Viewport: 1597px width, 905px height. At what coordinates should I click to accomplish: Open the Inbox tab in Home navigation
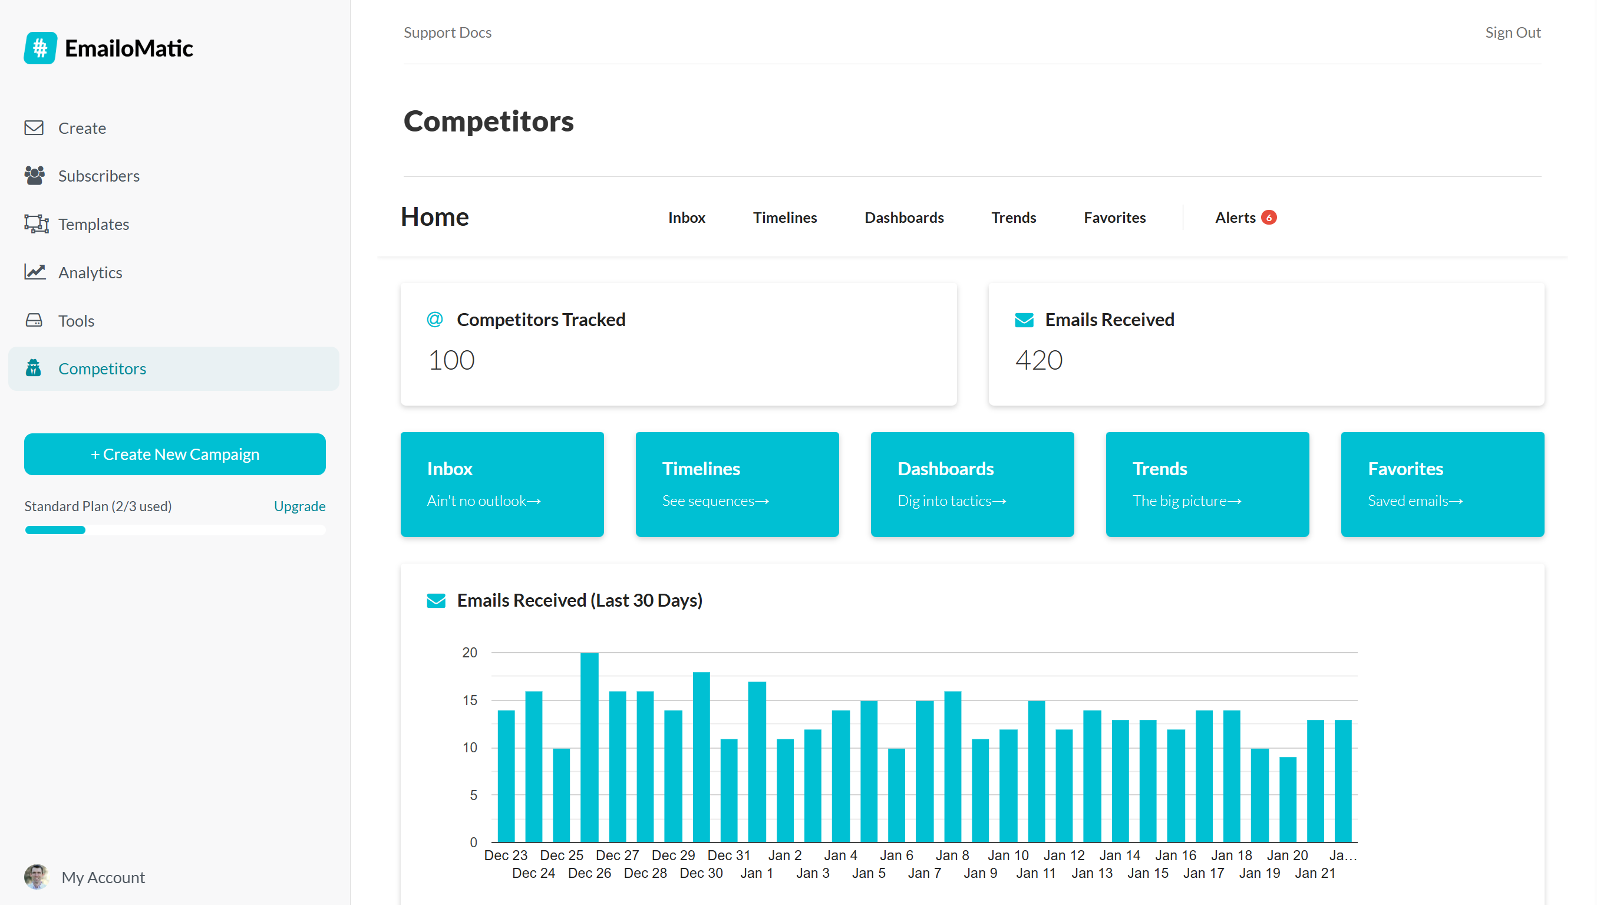click(x=687, y=218)
